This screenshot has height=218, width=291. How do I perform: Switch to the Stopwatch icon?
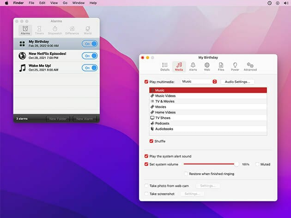coord(55,29)
